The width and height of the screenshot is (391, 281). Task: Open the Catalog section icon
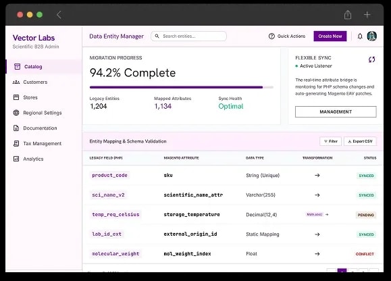[x=17, y=67]
